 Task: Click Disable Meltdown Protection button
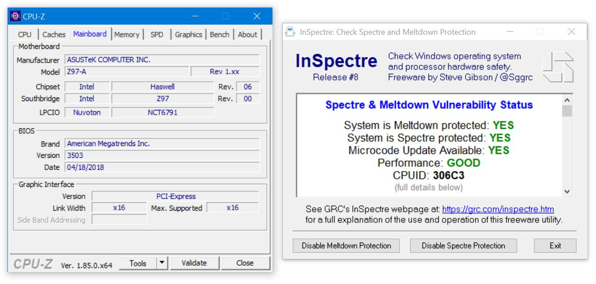[346, 246]
